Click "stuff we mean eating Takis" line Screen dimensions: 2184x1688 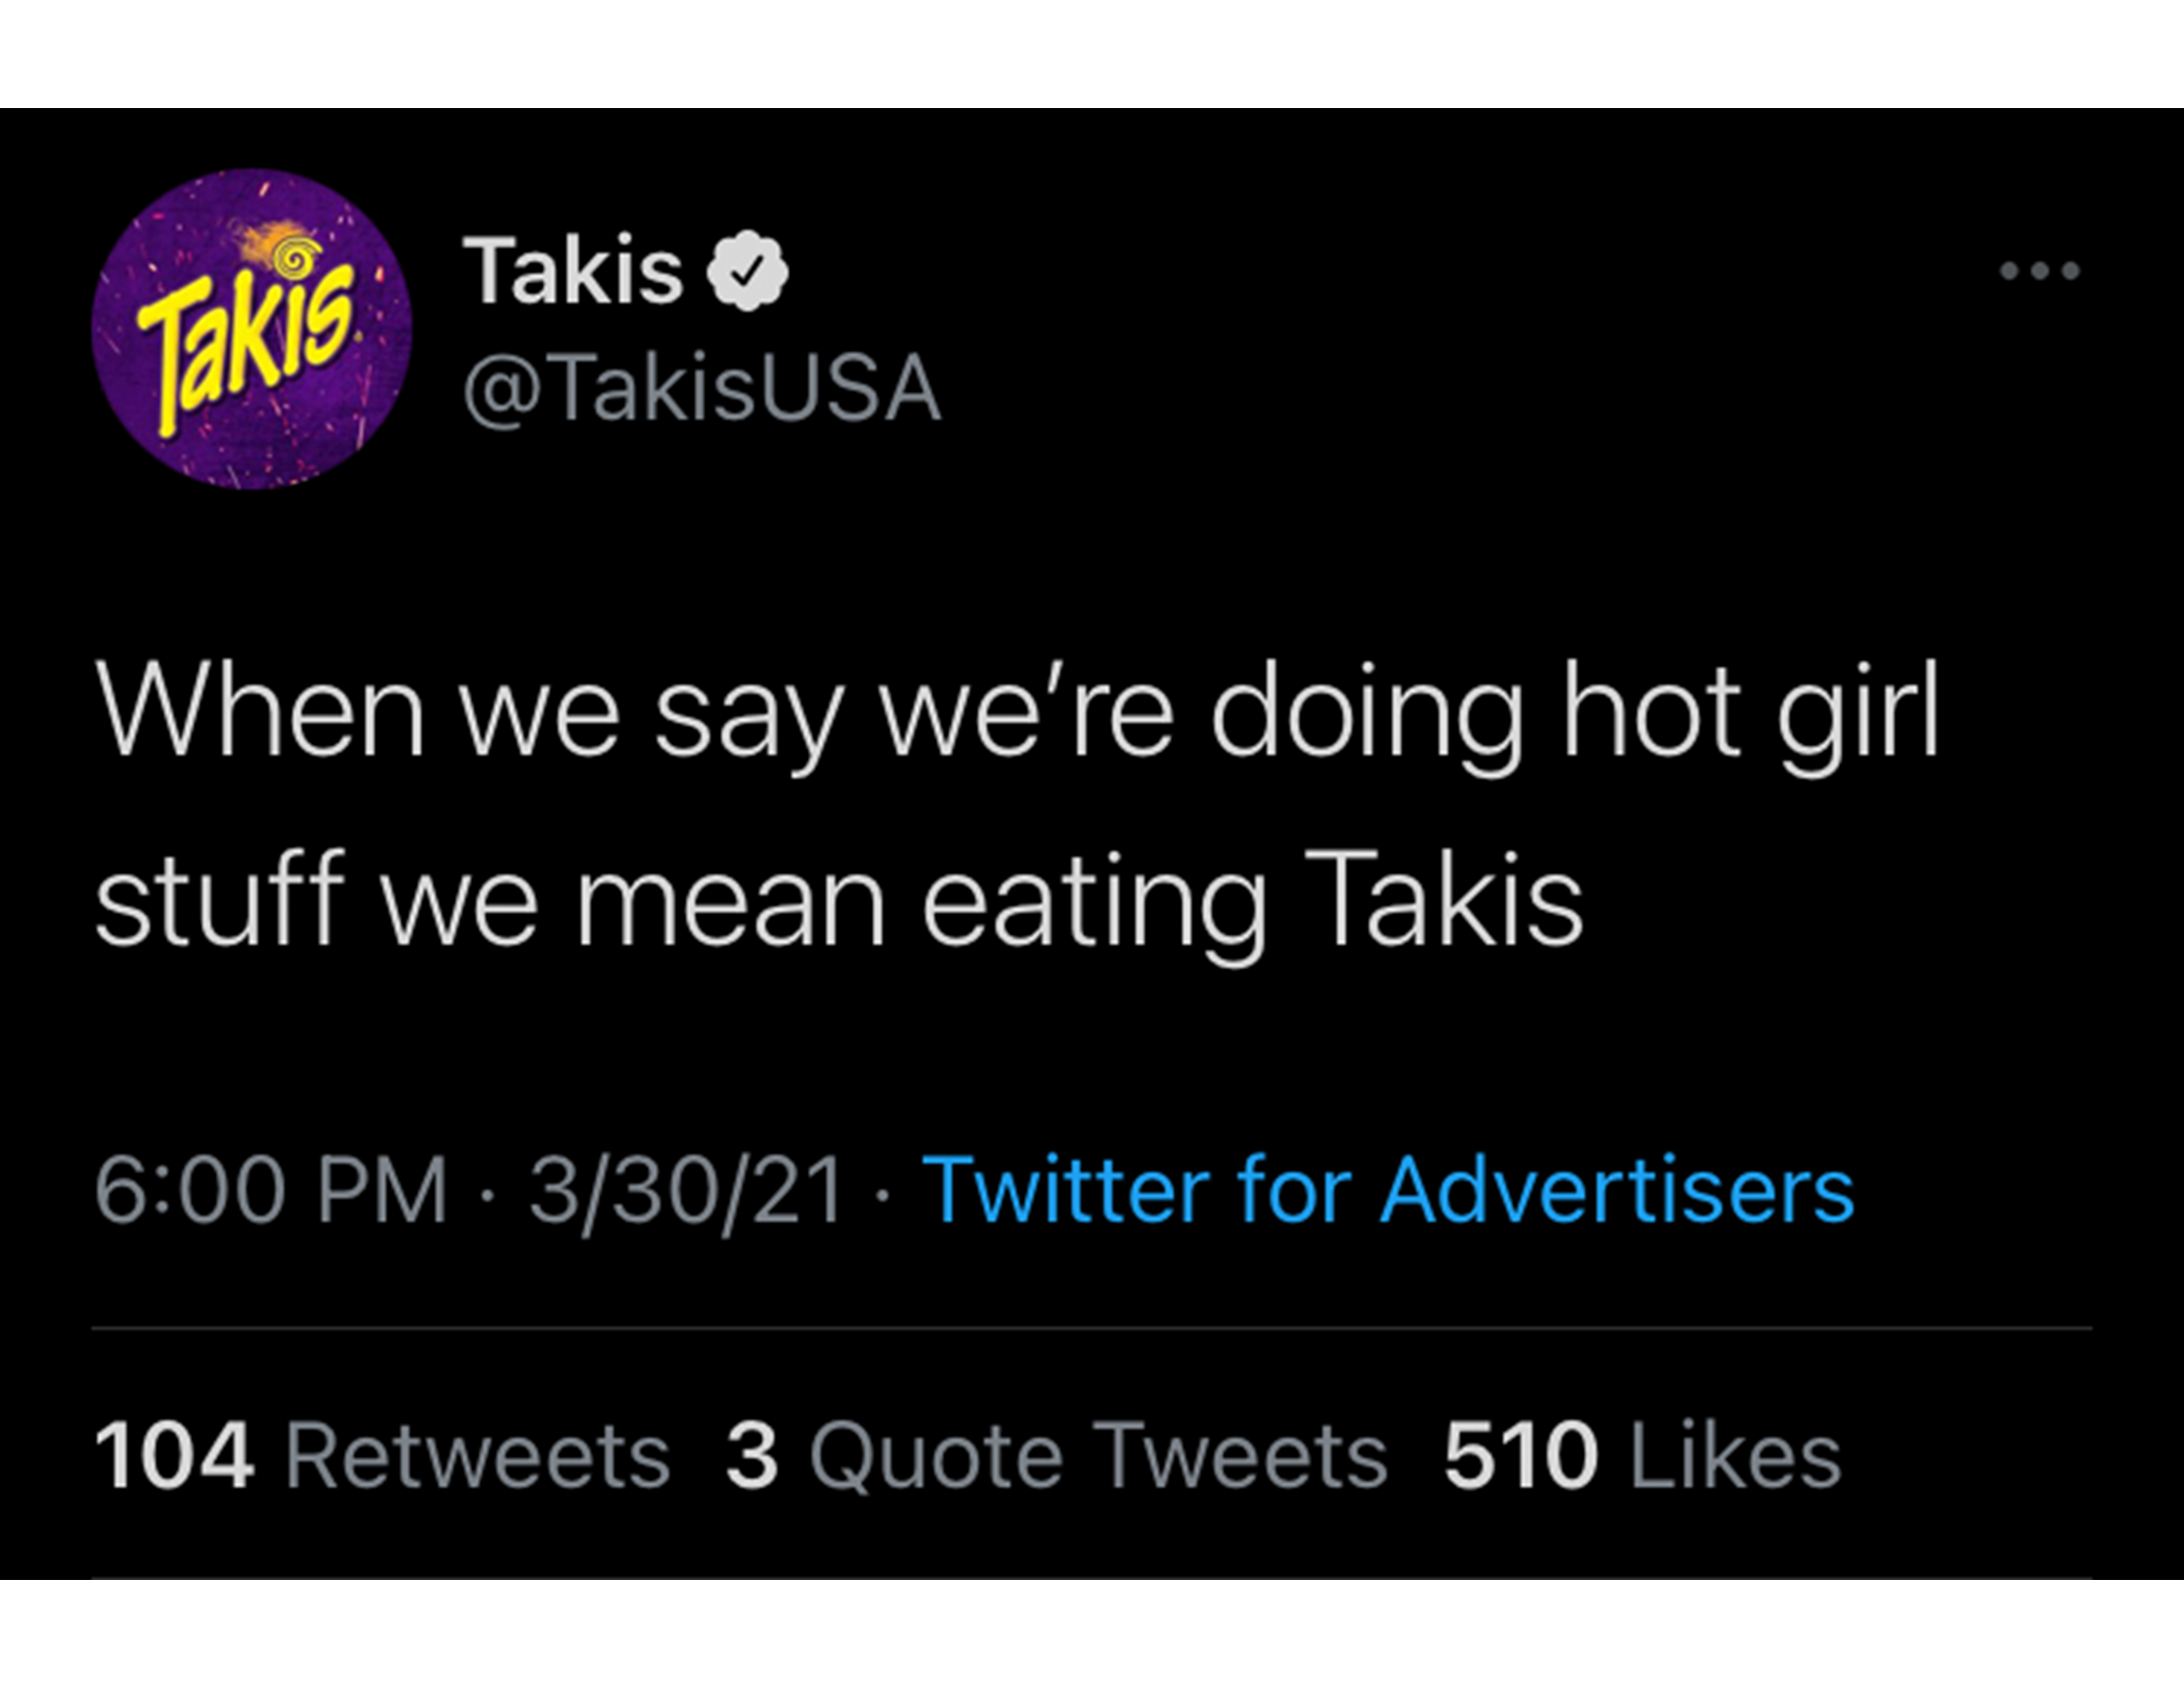coord(839,901)
